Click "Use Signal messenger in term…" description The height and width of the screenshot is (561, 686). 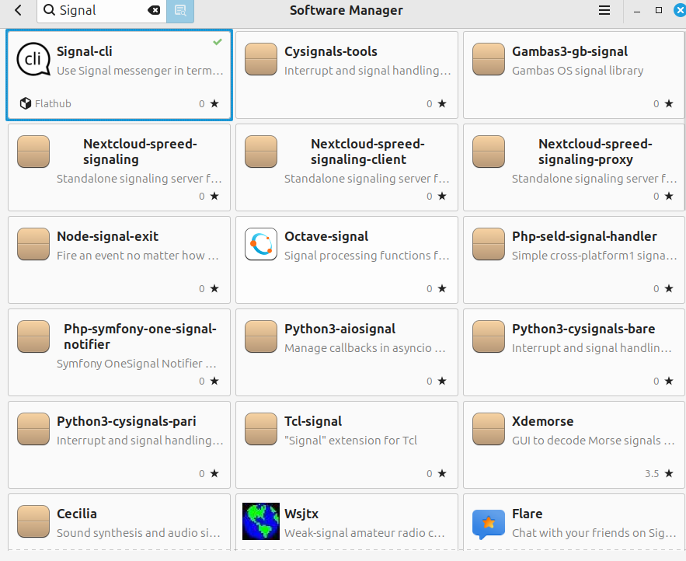[x=140, y=71]
